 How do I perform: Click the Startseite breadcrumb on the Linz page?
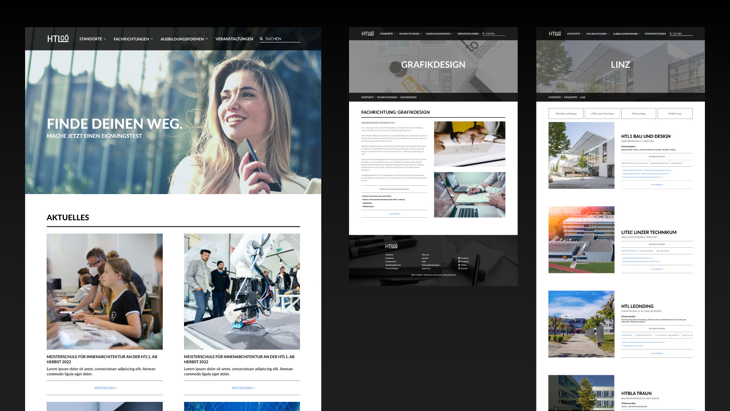(x=554, y=97)
